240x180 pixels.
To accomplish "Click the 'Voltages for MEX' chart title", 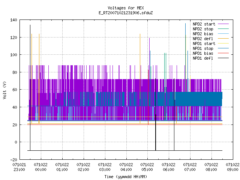I will pyautogui.click(x=126, y=8).
